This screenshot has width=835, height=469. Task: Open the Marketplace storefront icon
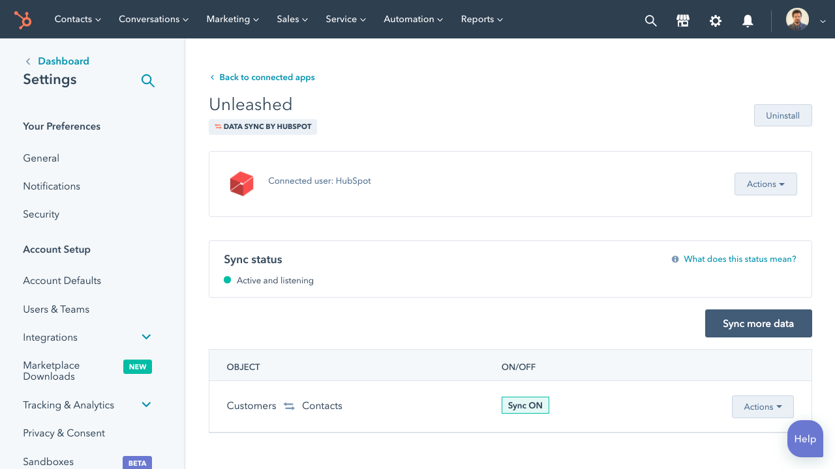pos(683,20)
